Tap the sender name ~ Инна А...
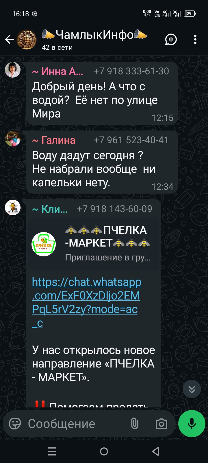208x463 pixels. (57, 71)
